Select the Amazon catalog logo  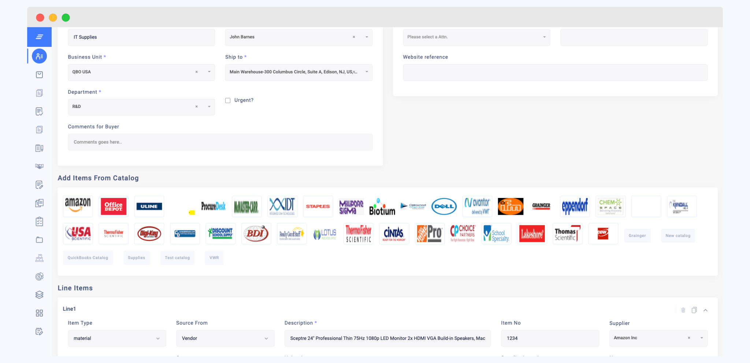click(x=78, y=206)
